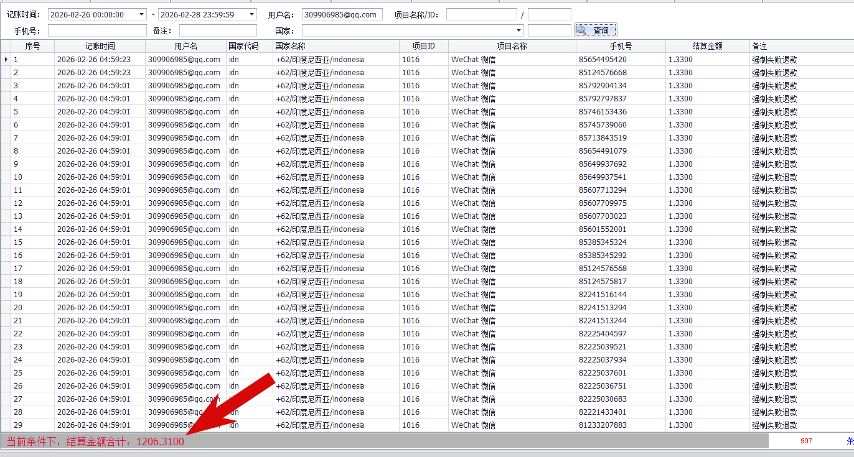Click the 备注 filter input field
Image resolution: width=854 pixels, height=457 pixels.
[218, 30]
